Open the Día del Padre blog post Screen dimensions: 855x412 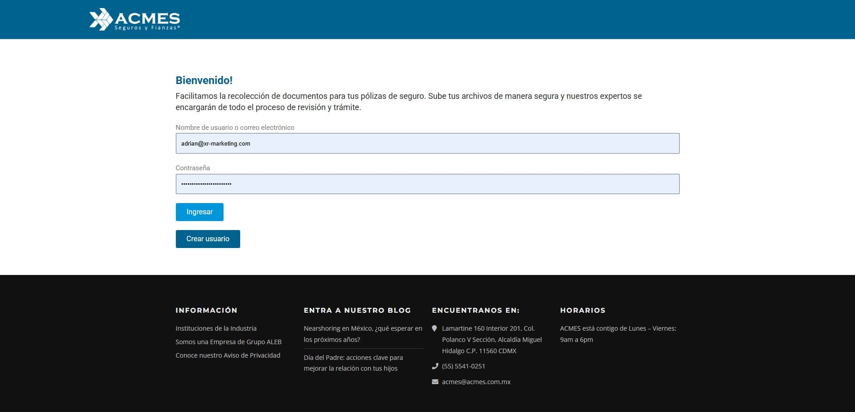click(x=353, y=363)
